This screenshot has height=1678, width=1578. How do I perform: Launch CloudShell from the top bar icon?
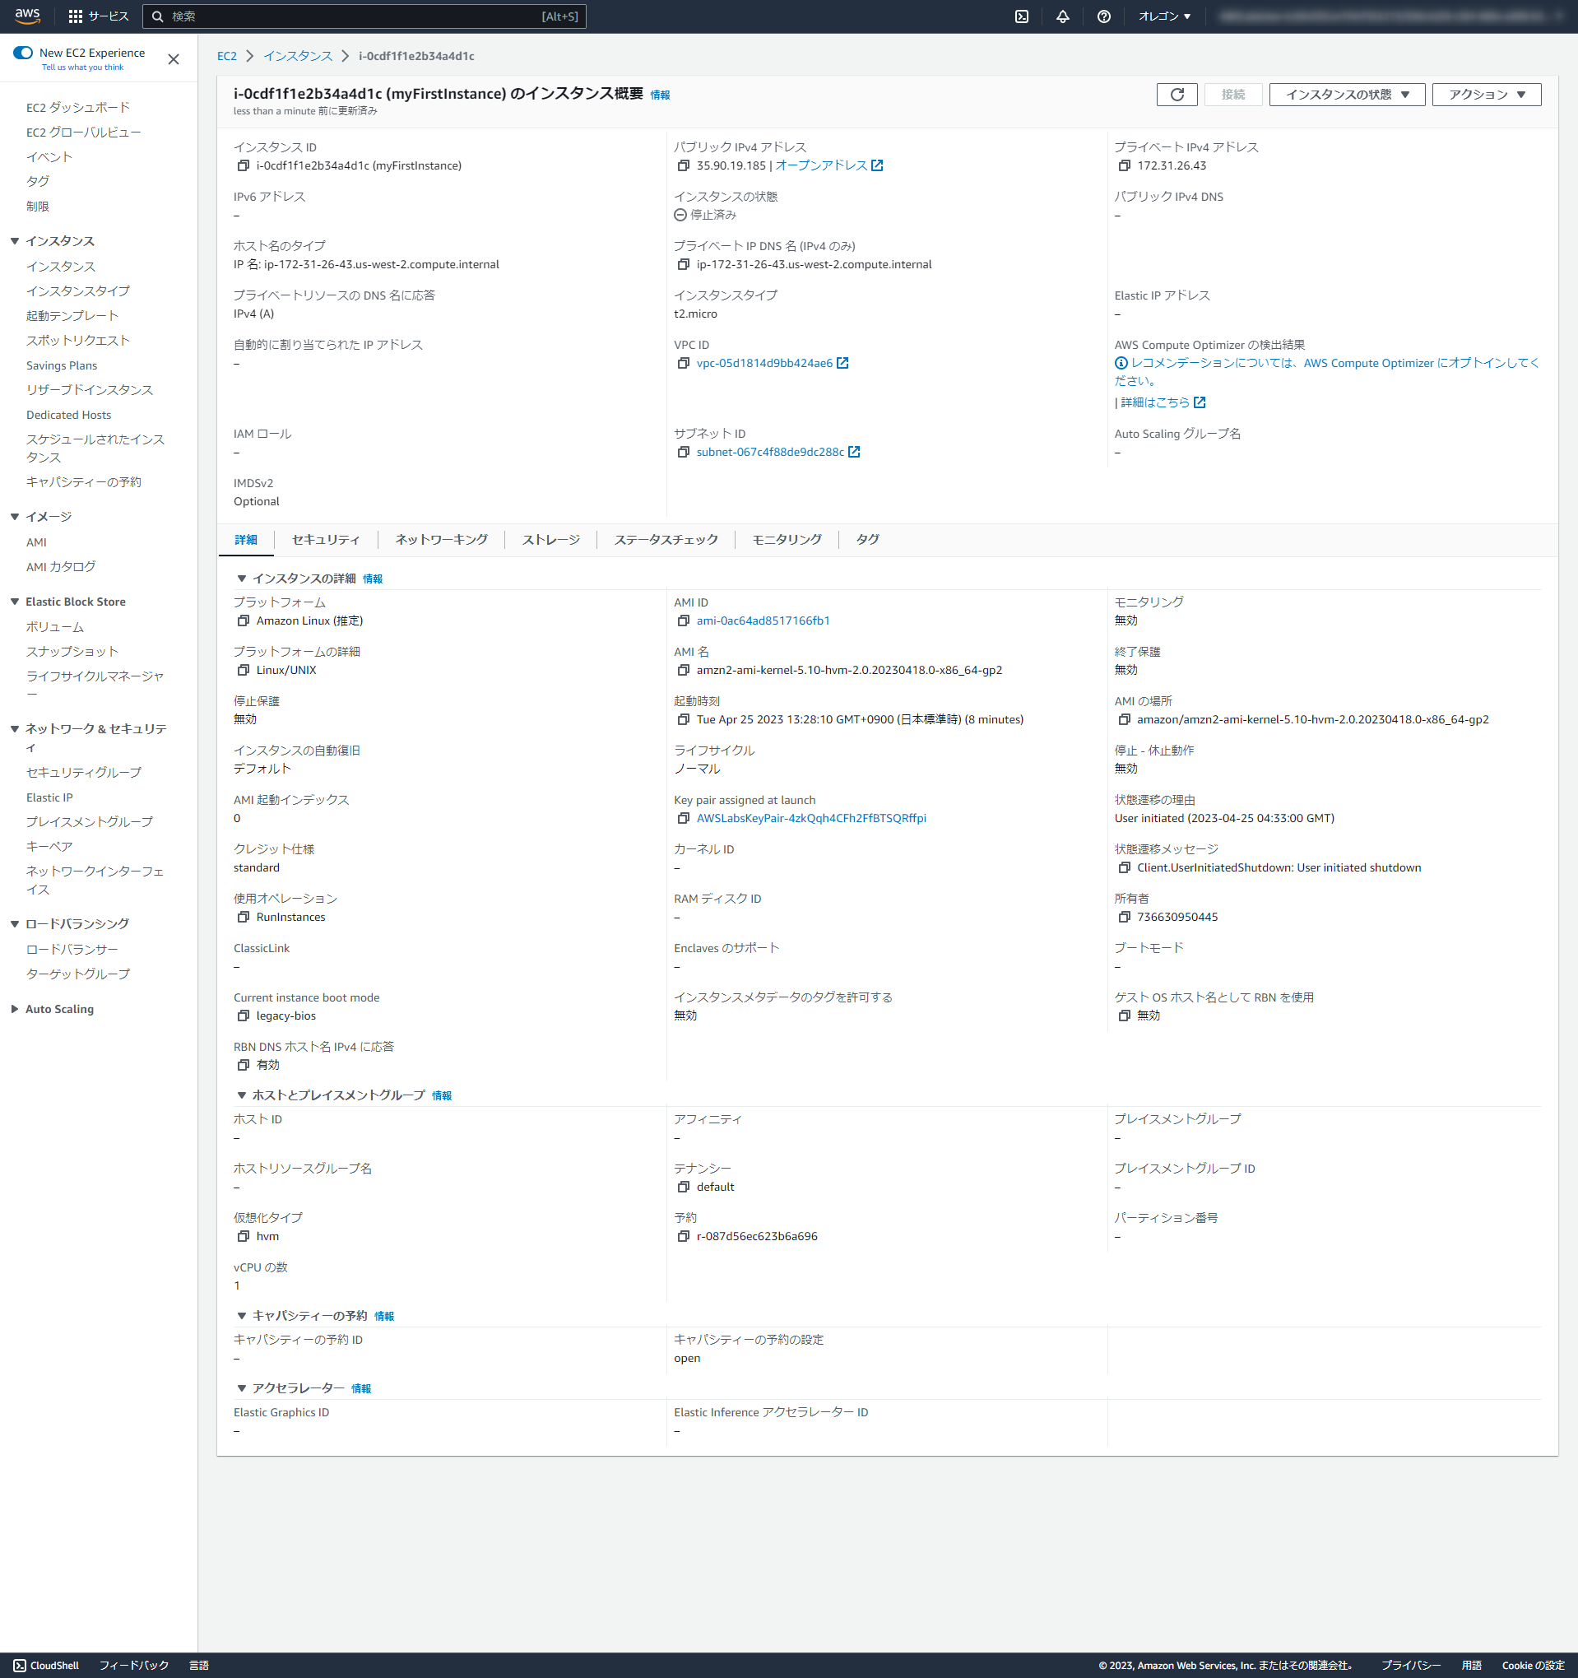(x=1021, y=15)
